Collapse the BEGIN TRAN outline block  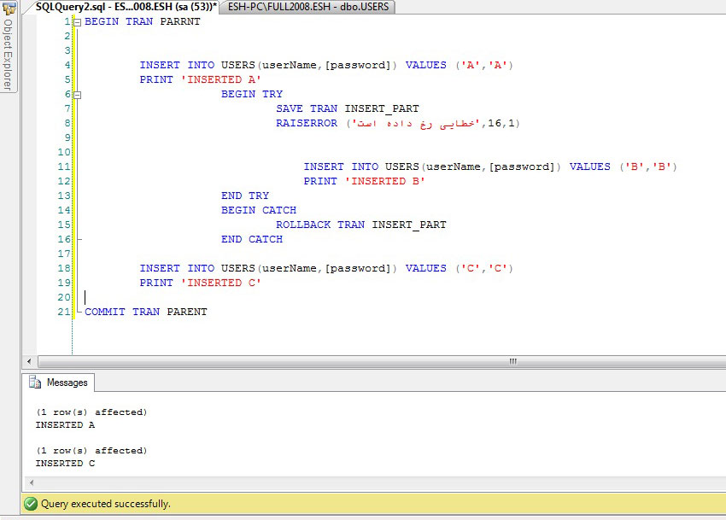pos(77,22)
